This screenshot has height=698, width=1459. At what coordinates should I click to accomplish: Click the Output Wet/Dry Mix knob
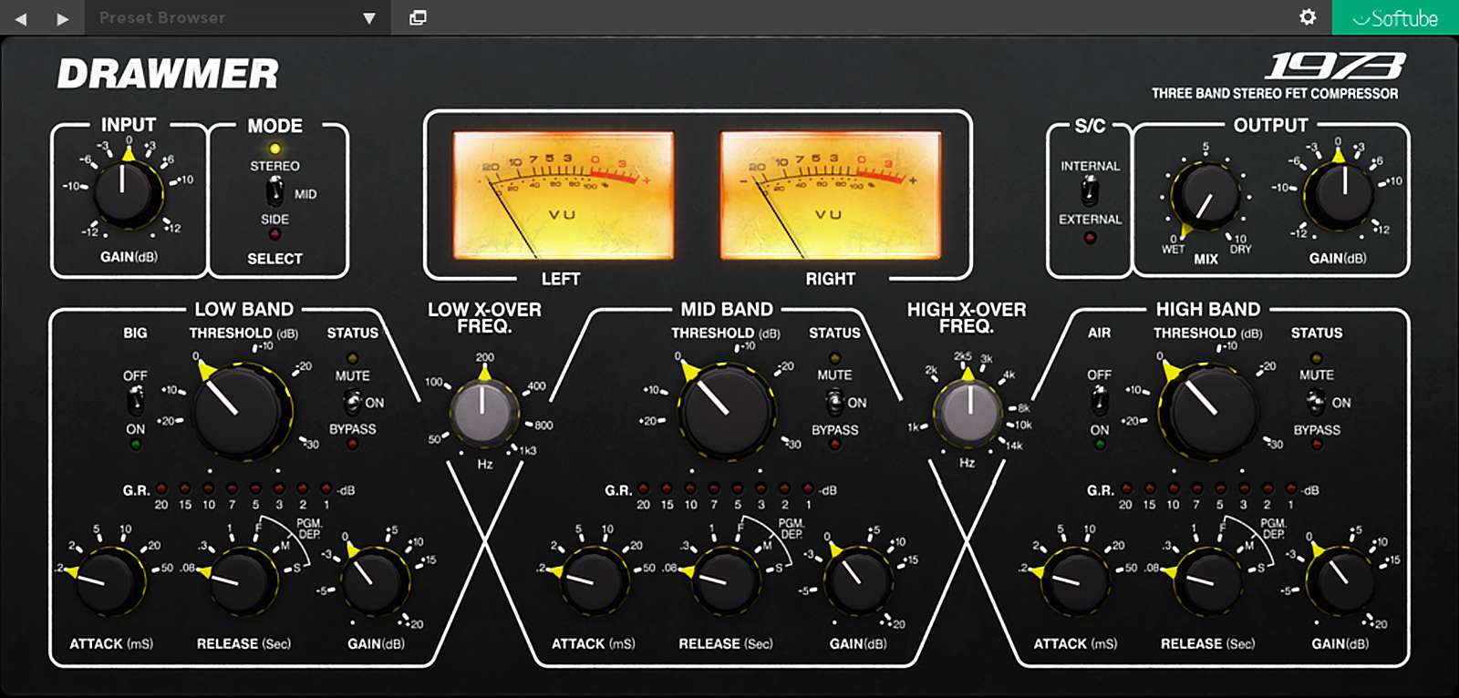click(1205, 197)
